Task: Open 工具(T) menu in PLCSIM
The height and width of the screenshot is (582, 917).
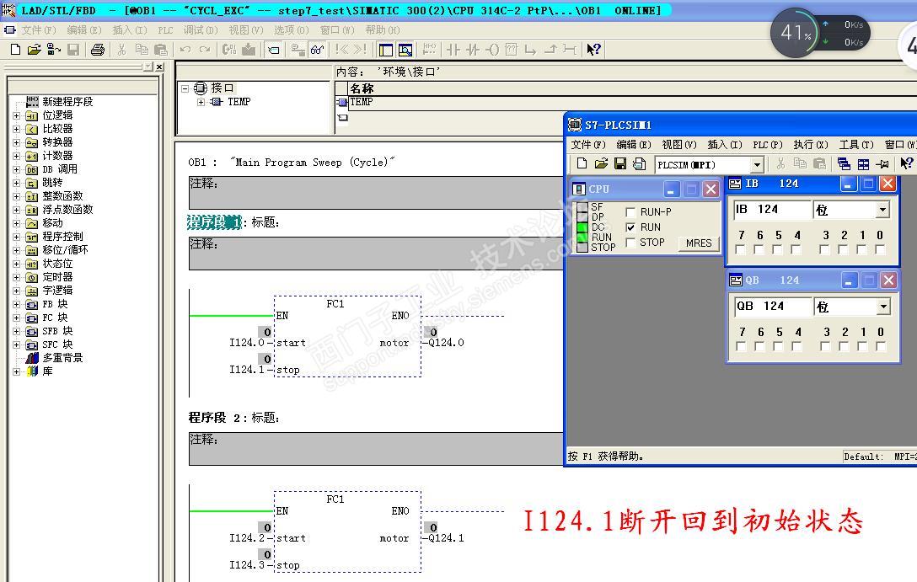Action: [856, 144]
